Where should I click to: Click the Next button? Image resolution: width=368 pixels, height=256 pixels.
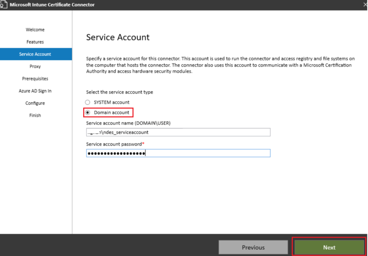329,247
